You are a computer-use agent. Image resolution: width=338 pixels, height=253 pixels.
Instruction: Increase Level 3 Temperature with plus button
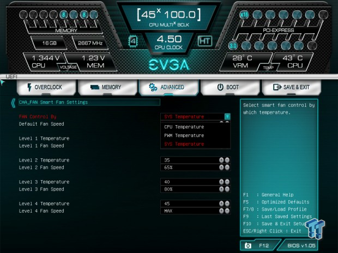point(221,182)
